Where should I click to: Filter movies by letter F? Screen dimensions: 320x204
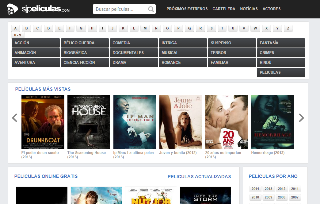(x=70, y=28)
